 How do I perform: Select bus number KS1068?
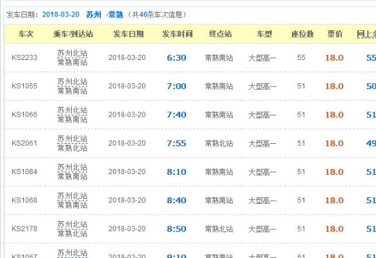click(25, 200)
